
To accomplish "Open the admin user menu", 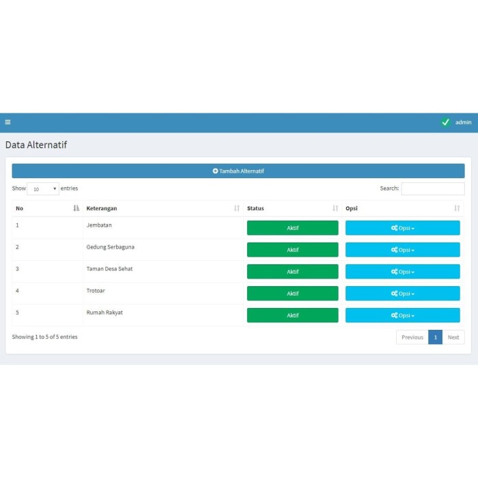I will (x=463, y=122).
